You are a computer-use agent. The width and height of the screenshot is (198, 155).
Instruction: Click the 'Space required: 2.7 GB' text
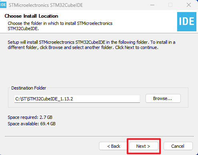30,117
